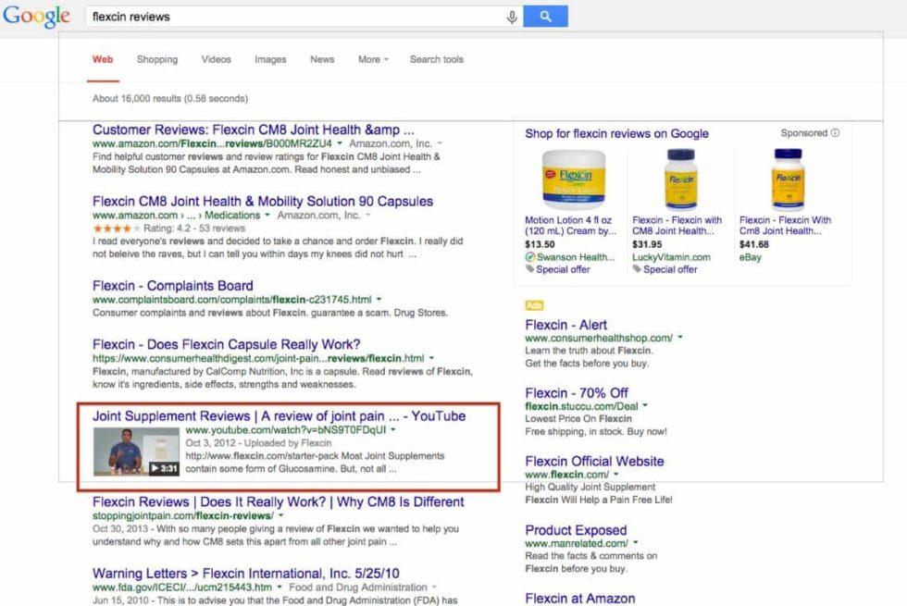This screenshot has height=606, width=907.
Task: Click the yellow Ads badge
Action: pos(534,305)
